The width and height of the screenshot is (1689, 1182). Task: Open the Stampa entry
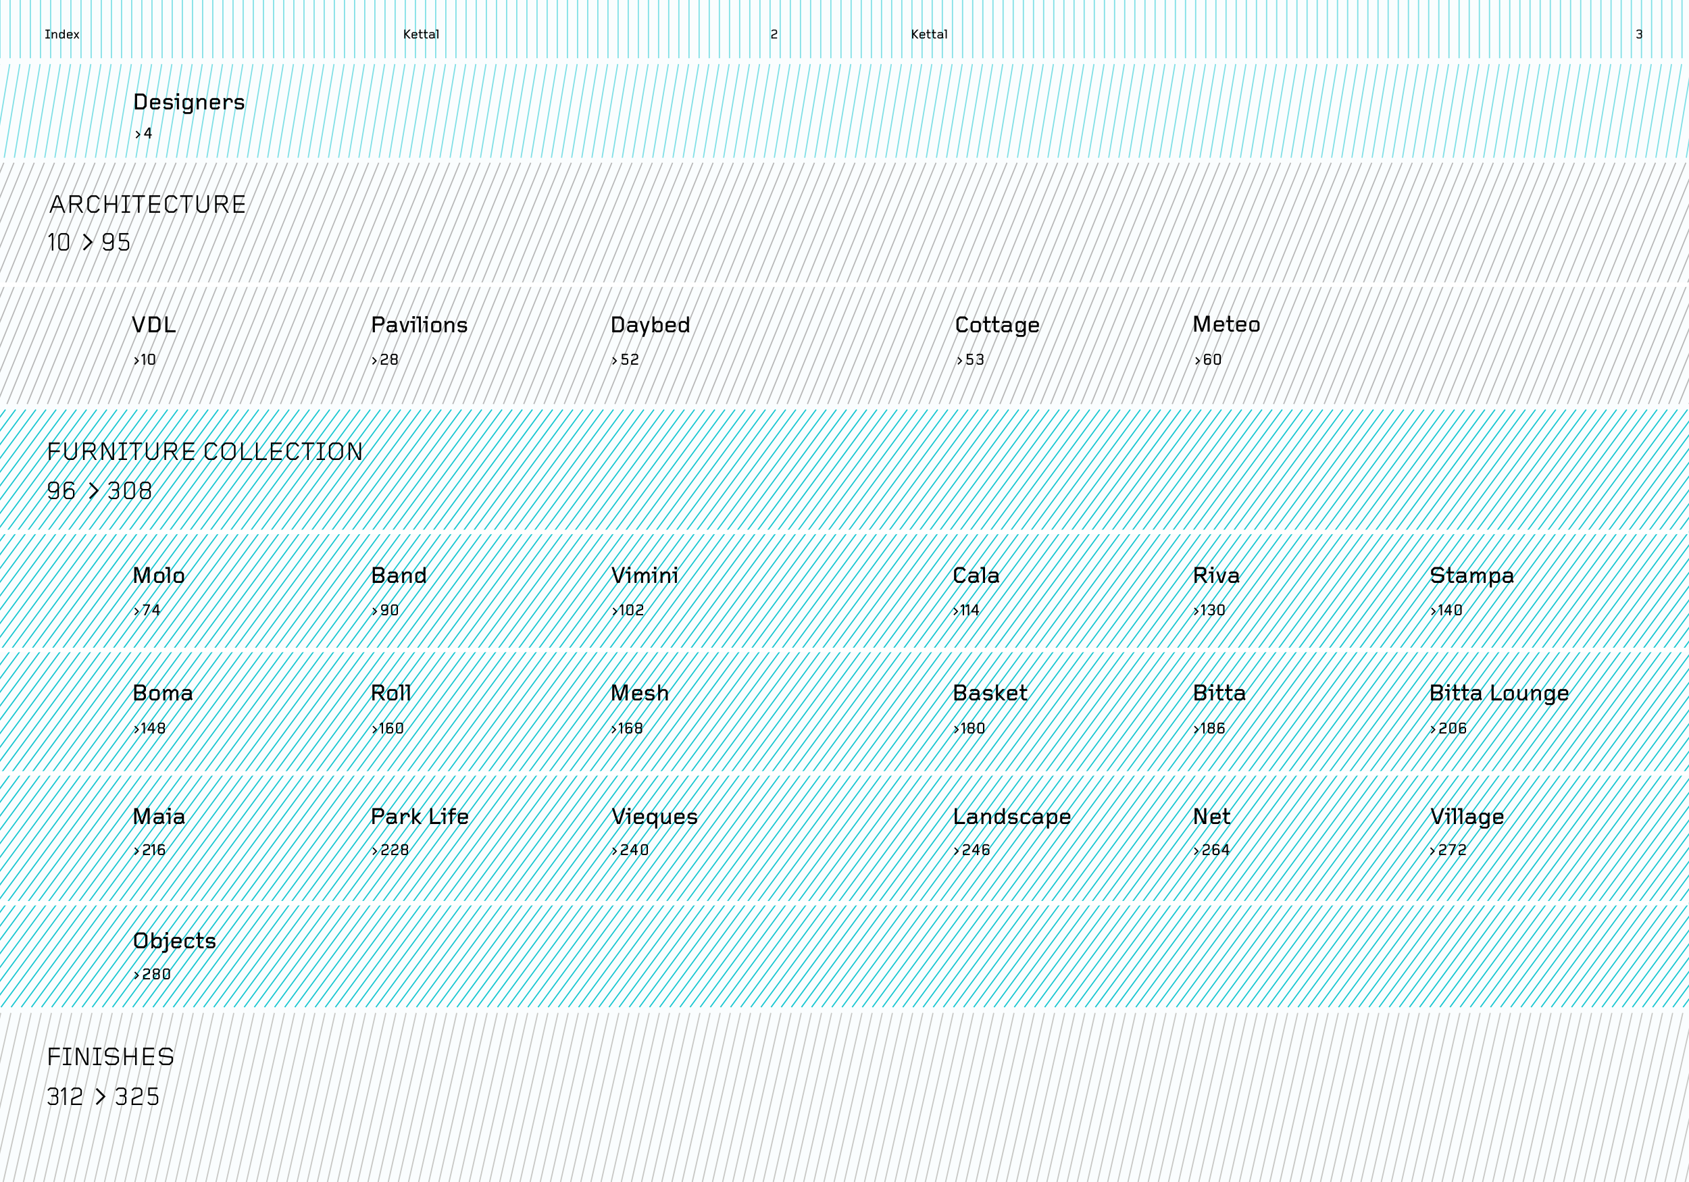[1471, 576]
